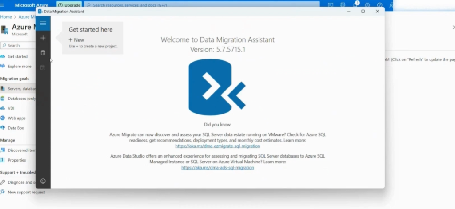Open the aka.ms/dma-azmigrate-sql-migration link
Screen dimensions: 455x209
tap(218, 146)
